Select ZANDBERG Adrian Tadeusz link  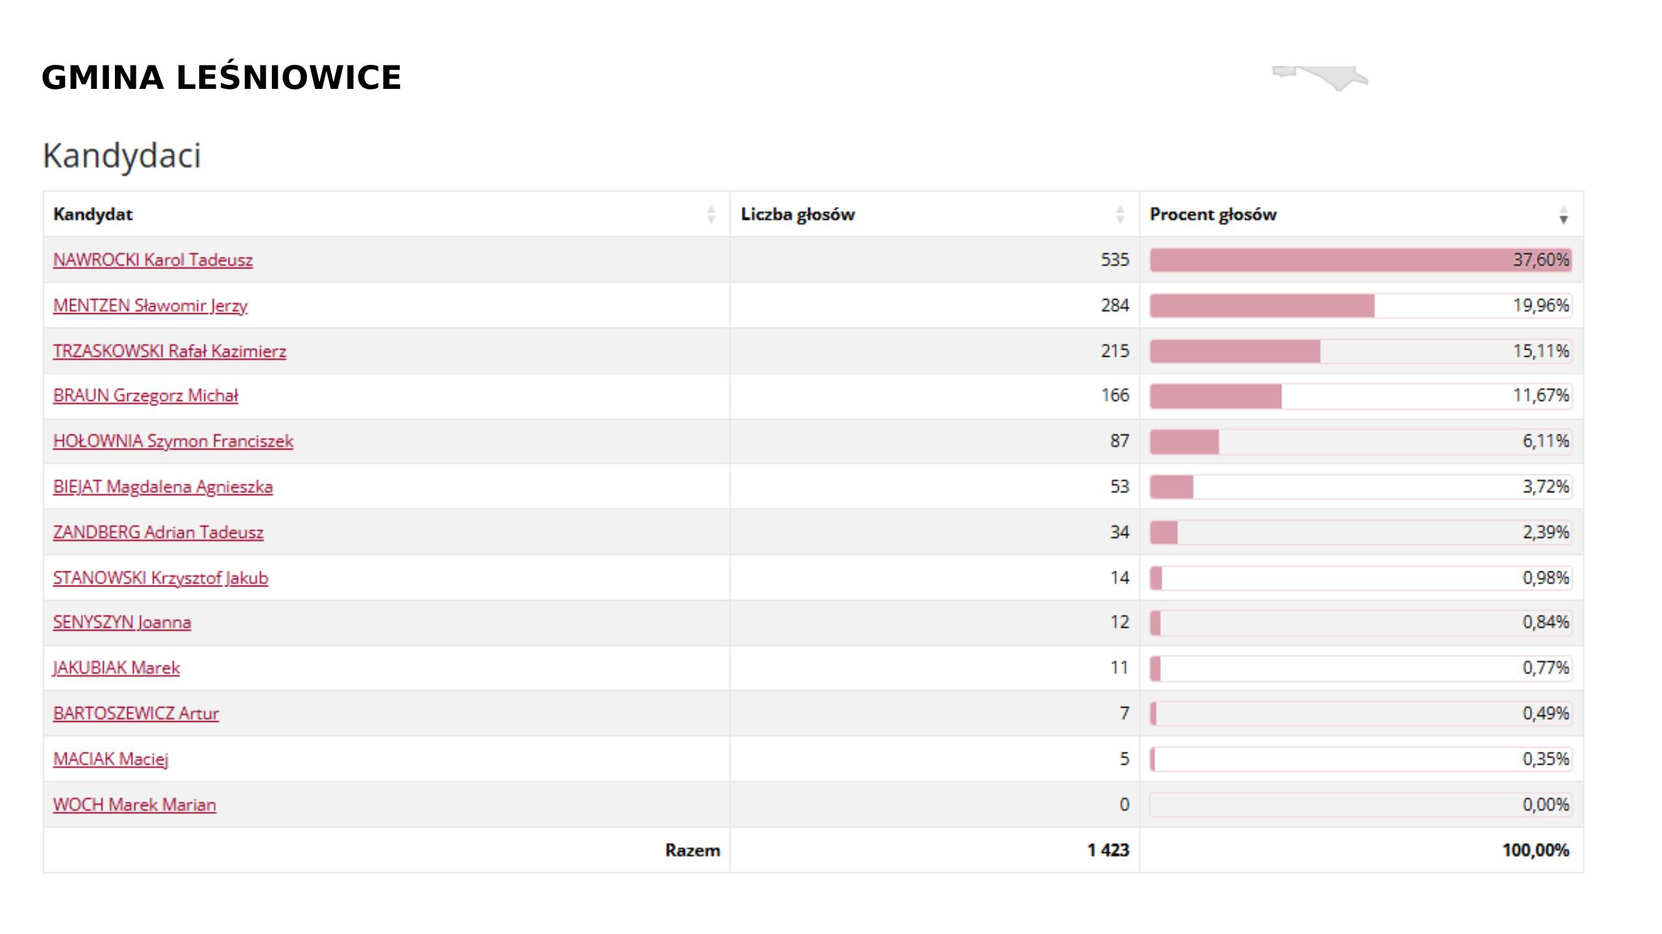(x=158, y=532)
